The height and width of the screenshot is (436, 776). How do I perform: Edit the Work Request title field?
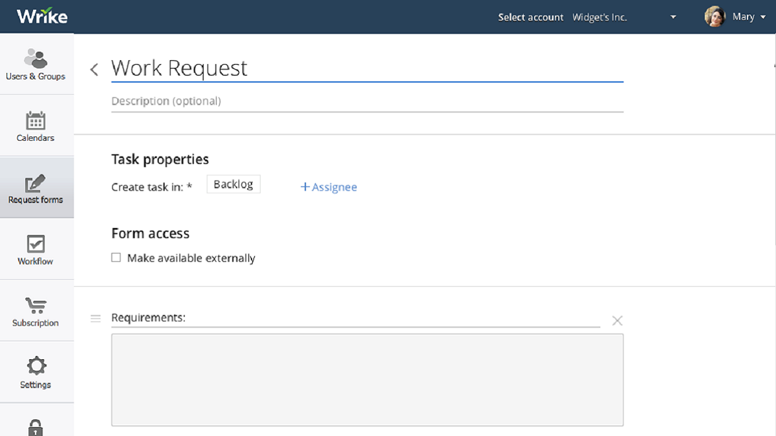click(x=367, y=68)
